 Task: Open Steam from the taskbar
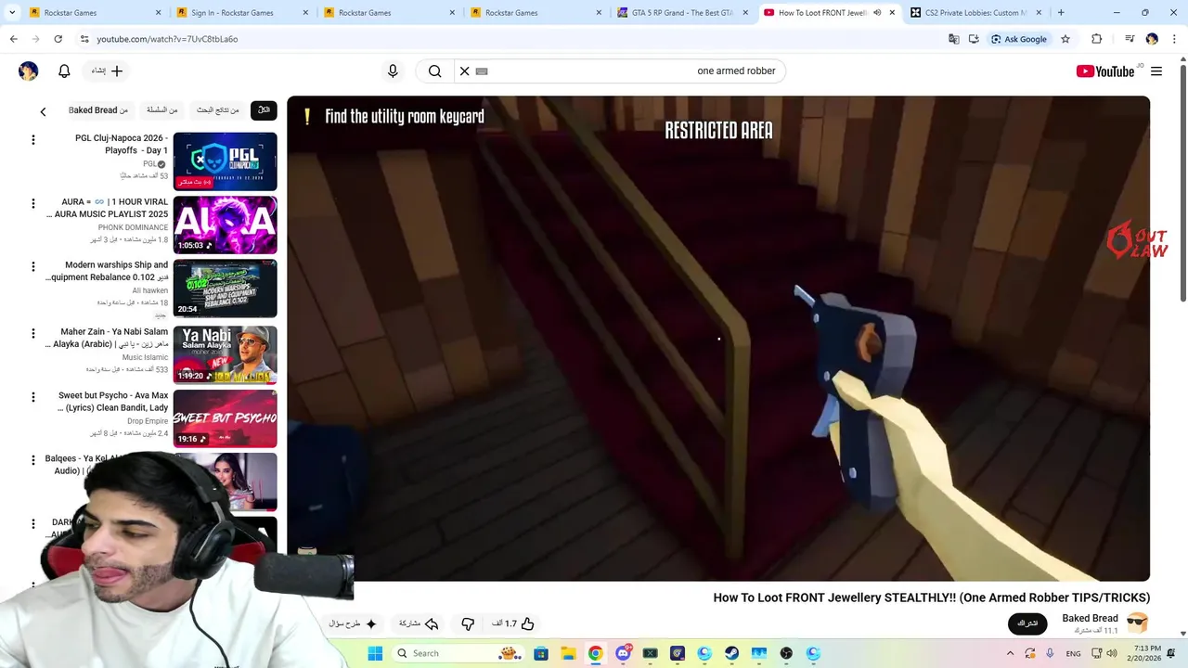[732, 653]
